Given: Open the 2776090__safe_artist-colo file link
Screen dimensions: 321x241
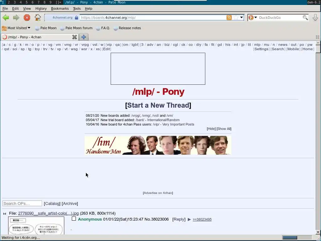Looking at the screenshot, I should click(48, 213).
